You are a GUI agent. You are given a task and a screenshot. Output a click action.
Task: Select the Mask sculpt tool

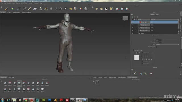click(x=38, y=90)
